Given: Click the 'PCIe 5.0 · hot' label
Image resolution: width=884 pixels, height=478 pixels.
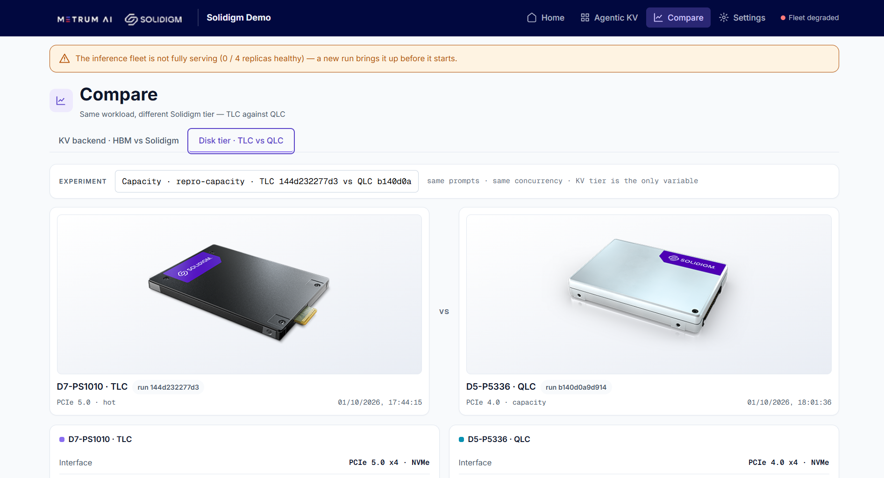Looking at the screenshot, I should click(86, 402).
